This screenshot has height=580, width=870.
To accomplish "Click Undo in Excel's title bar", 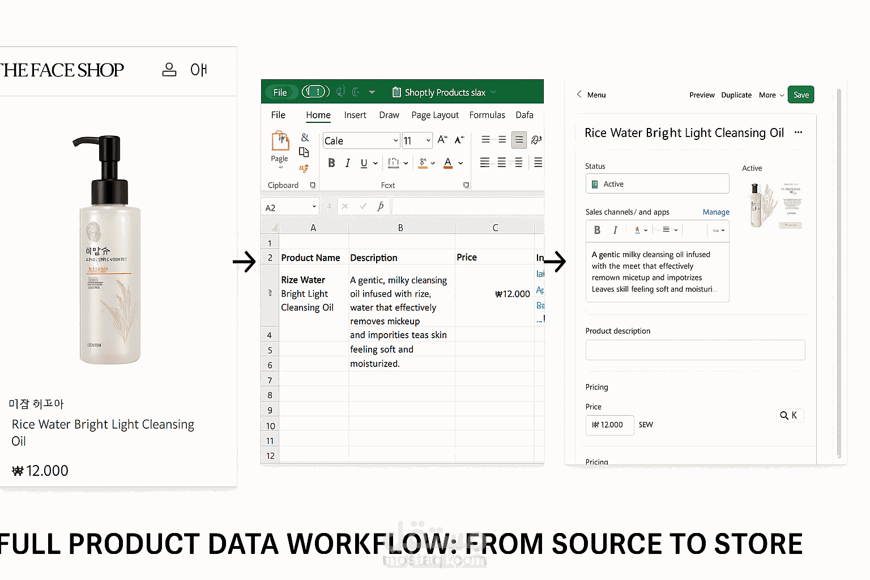I will 340,92.
